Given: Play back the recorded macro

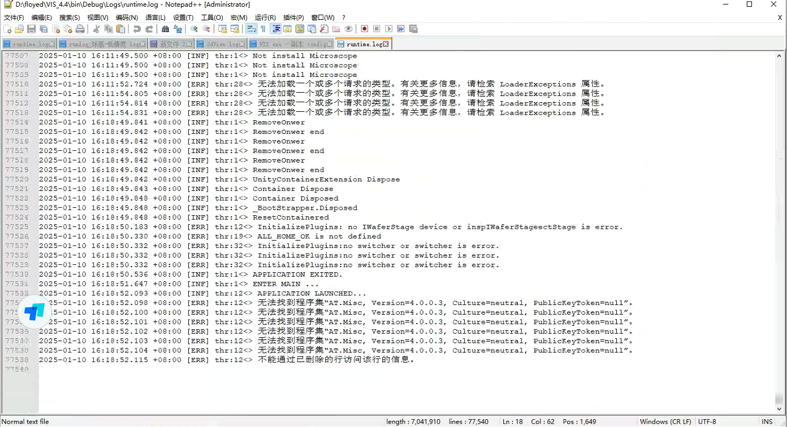Looking at the screenshot, I should click(389, 29).
